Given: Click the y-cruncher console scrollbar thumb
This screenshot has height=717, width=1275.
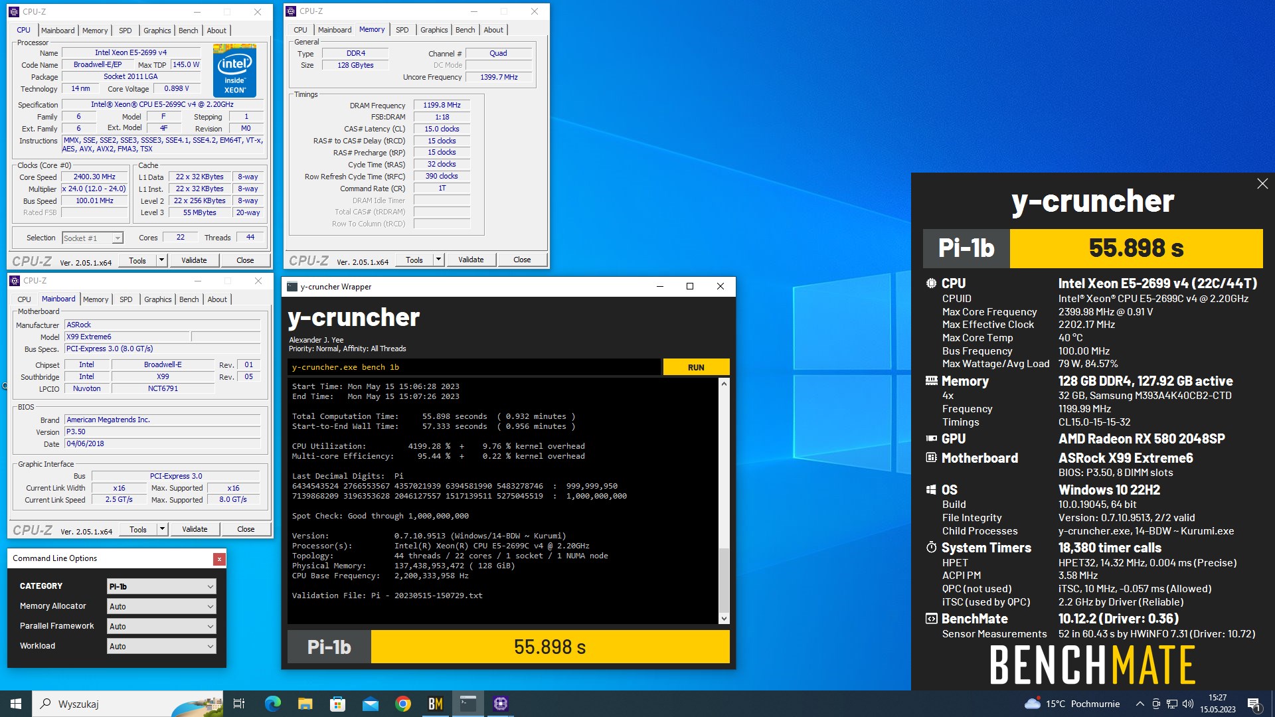Looking at the screenshot, I should (x=724, y=579).
